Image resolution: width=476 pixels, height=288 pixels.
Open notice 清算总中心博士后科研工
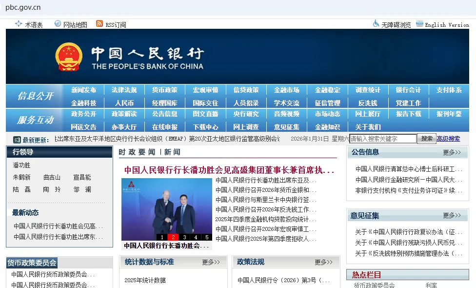tap(409, 169)
